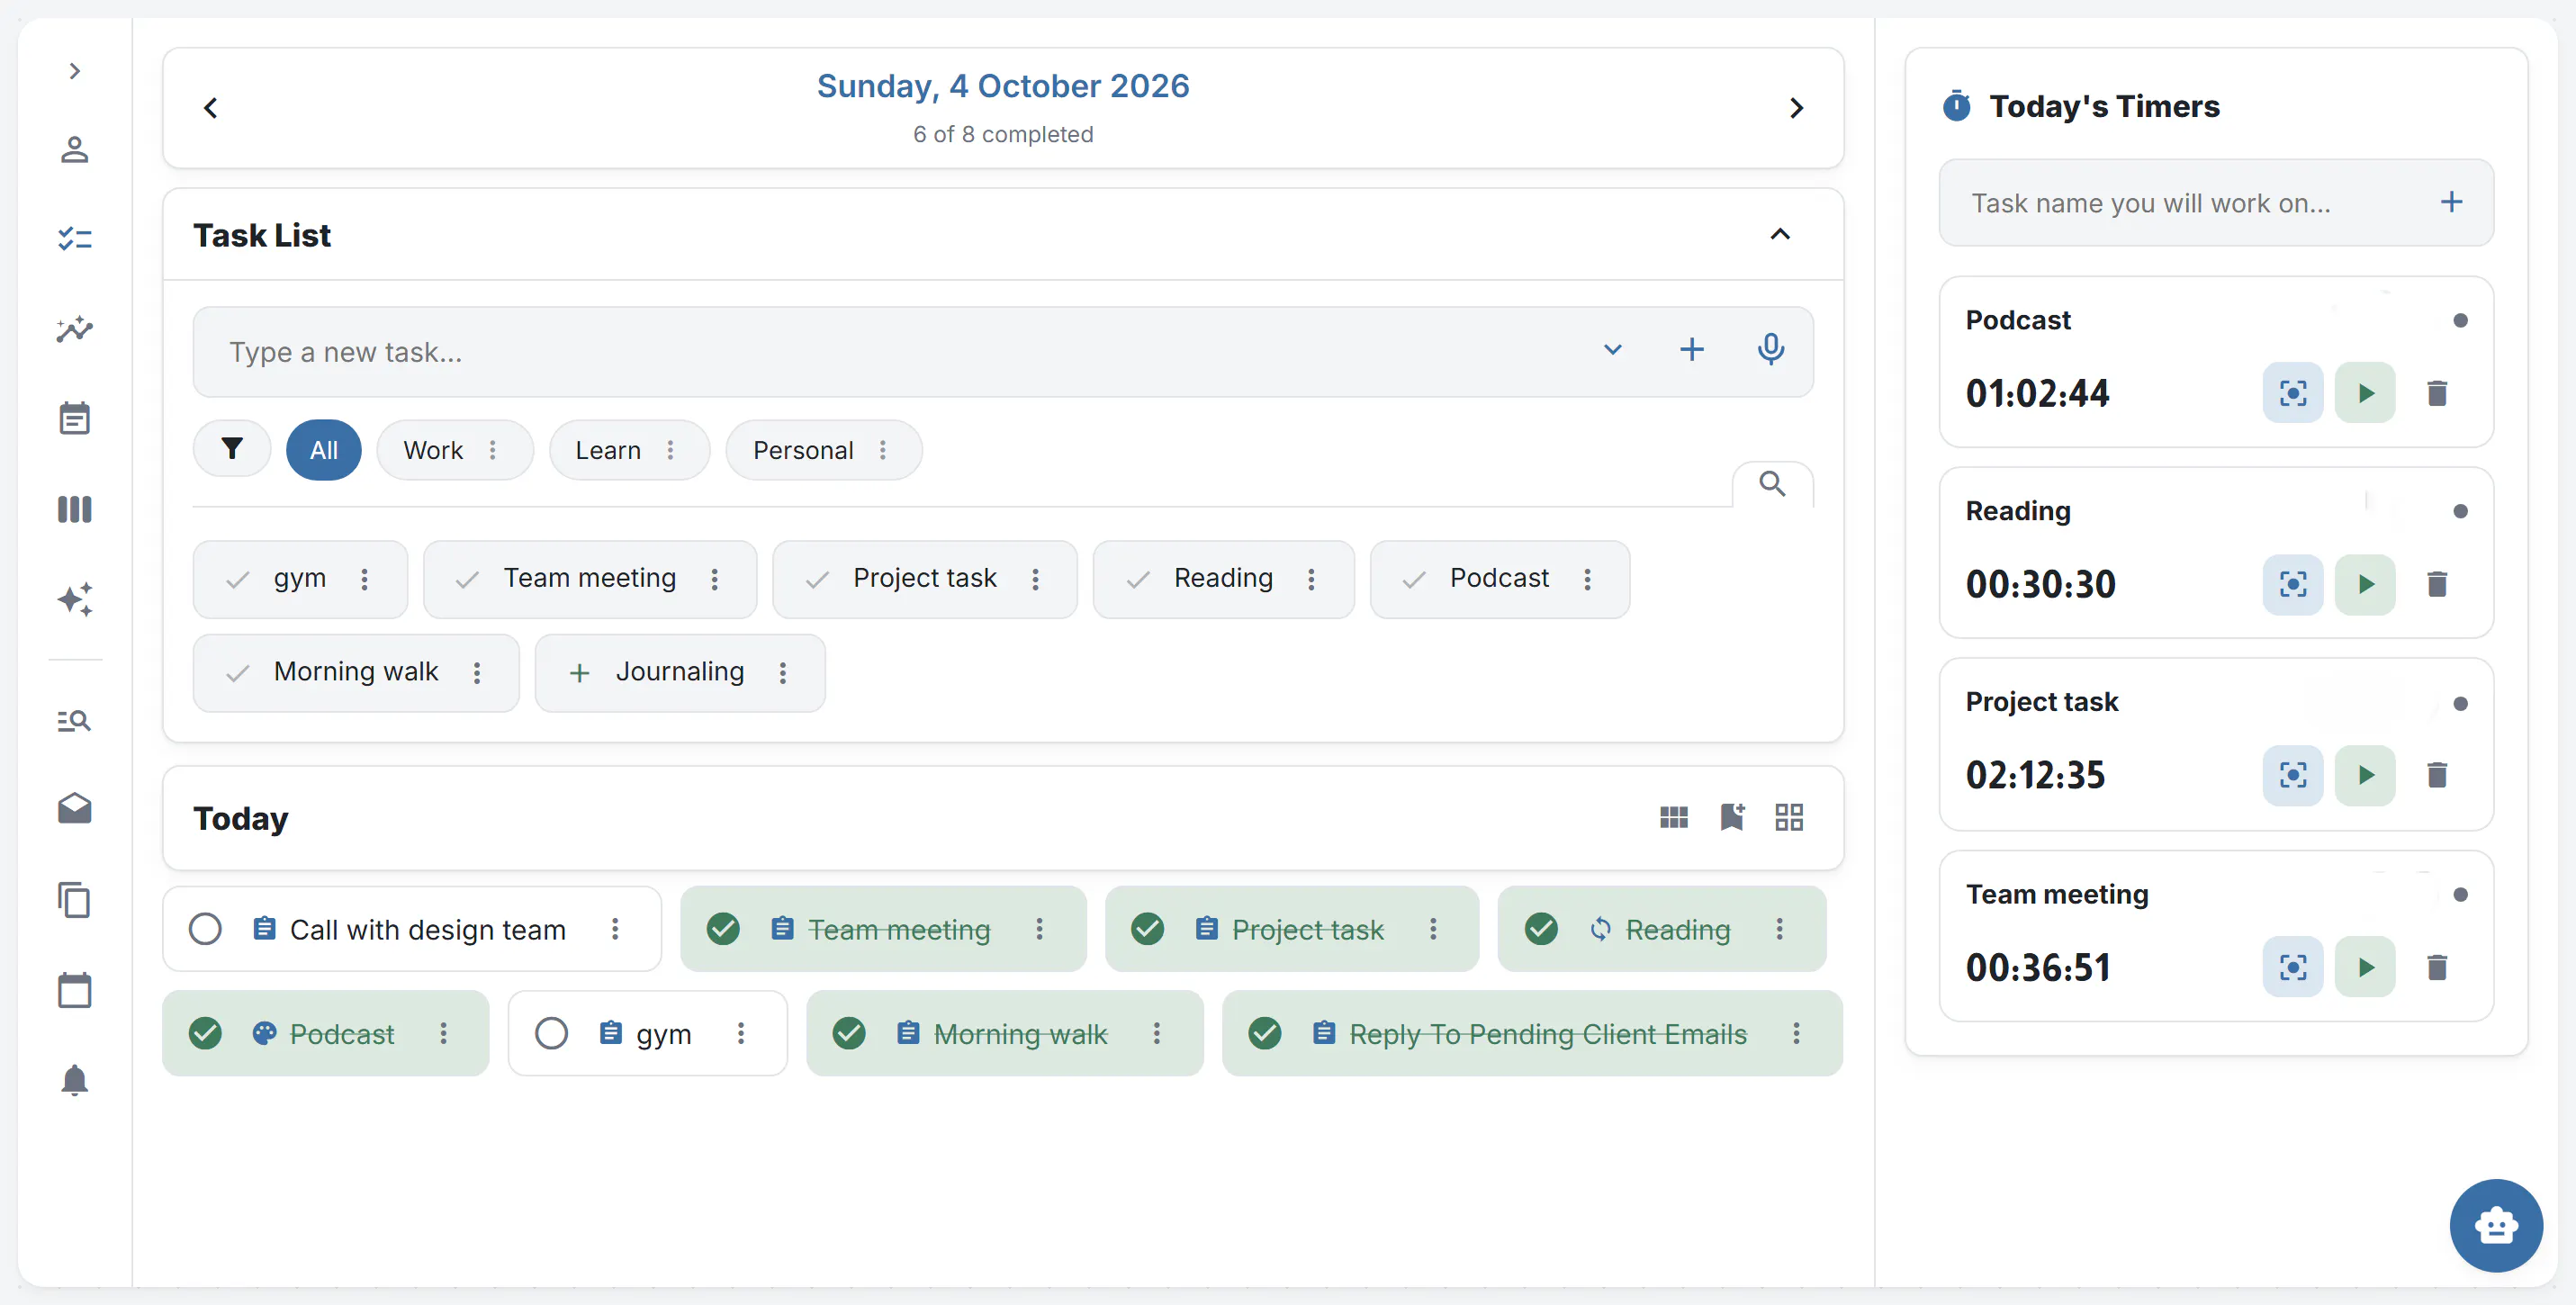The image size is (2576, 1305).
Task: Switch Today to the compact grid view
Action: (1673, 818)
